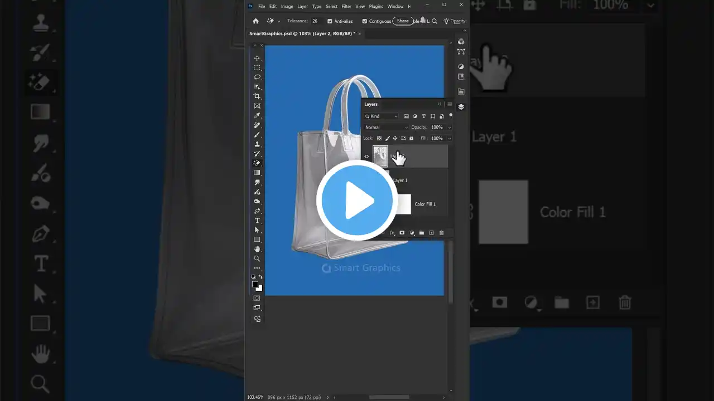The width and height of the screenshot is (714, 401).
Task: Open the tool preset picker arrow
Action: (279, 21)
